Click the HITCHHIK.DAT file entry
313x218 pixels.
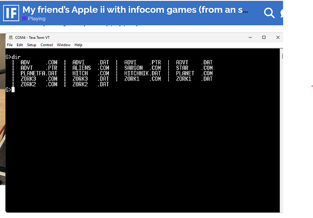[x=142, y=73]
